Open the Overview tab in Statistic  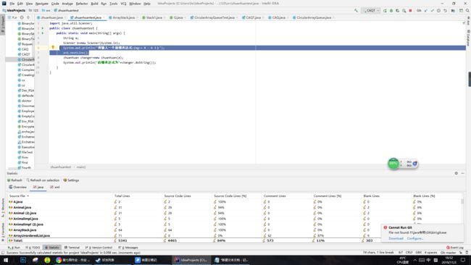pos(17,188)
